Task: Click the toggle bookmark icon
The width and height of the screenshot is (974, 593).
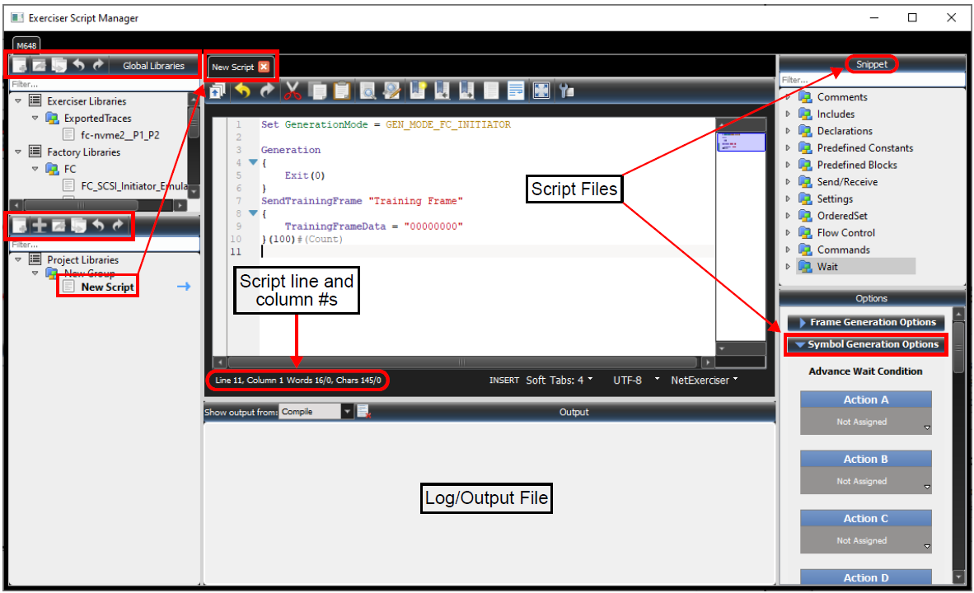Action: (418, 91)
